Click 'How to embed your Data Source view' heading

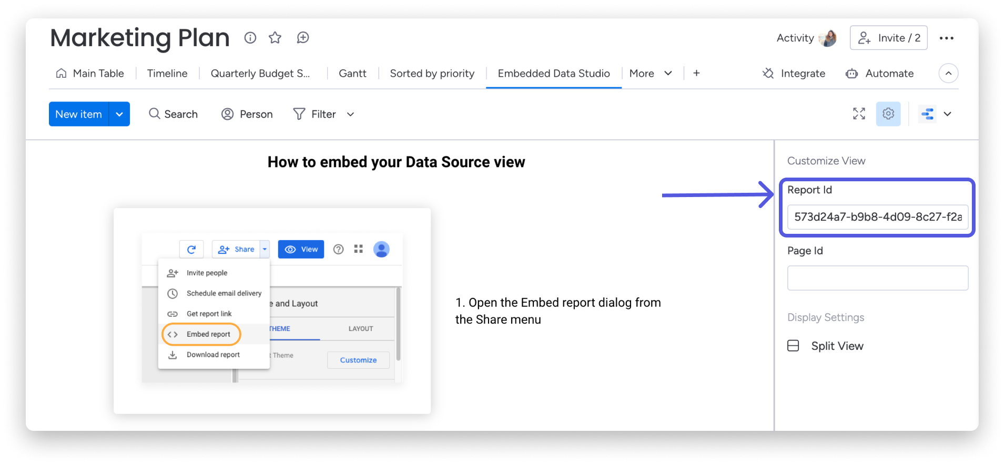[397, 162]
